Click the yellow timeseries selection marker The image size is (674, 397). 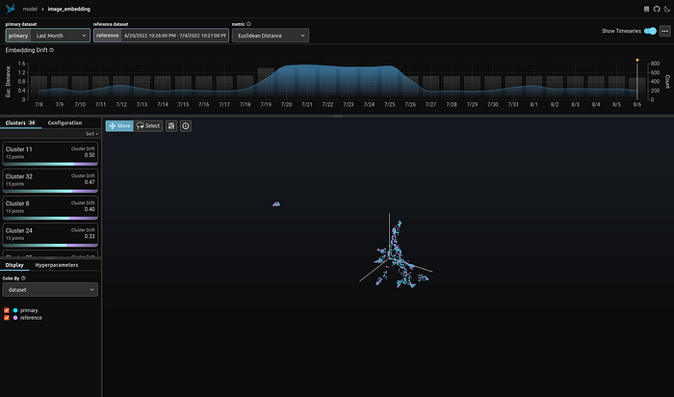coord(637,60)
